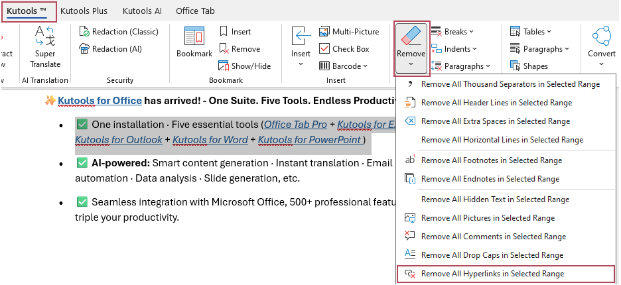Image resolution: width=621 pixels, height=285 pixels.
Task: Open the Kutools for Outlook link
Action: pos(119,140)
